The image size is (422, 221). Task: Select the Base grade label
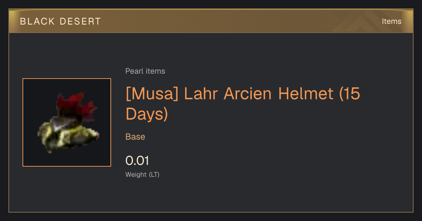click(135, 137)
